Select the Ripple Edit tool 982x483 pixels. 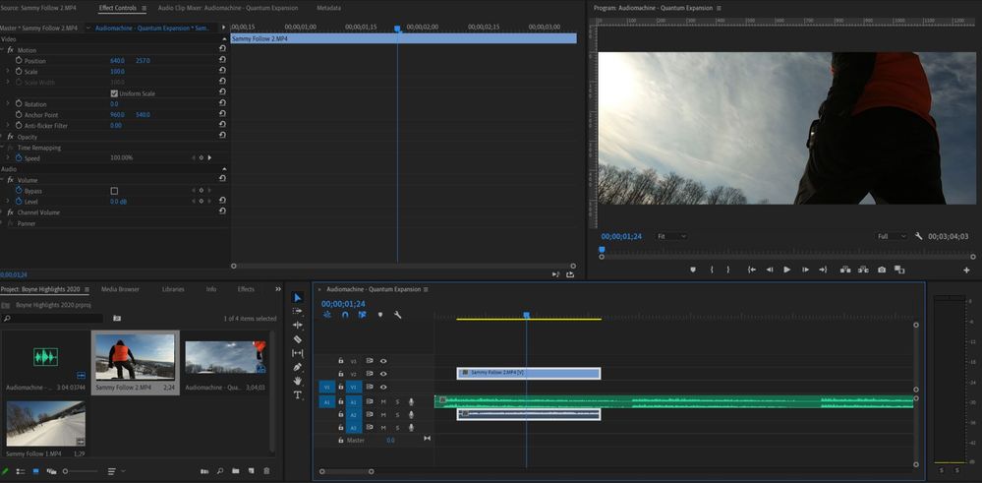click(298, 326)
